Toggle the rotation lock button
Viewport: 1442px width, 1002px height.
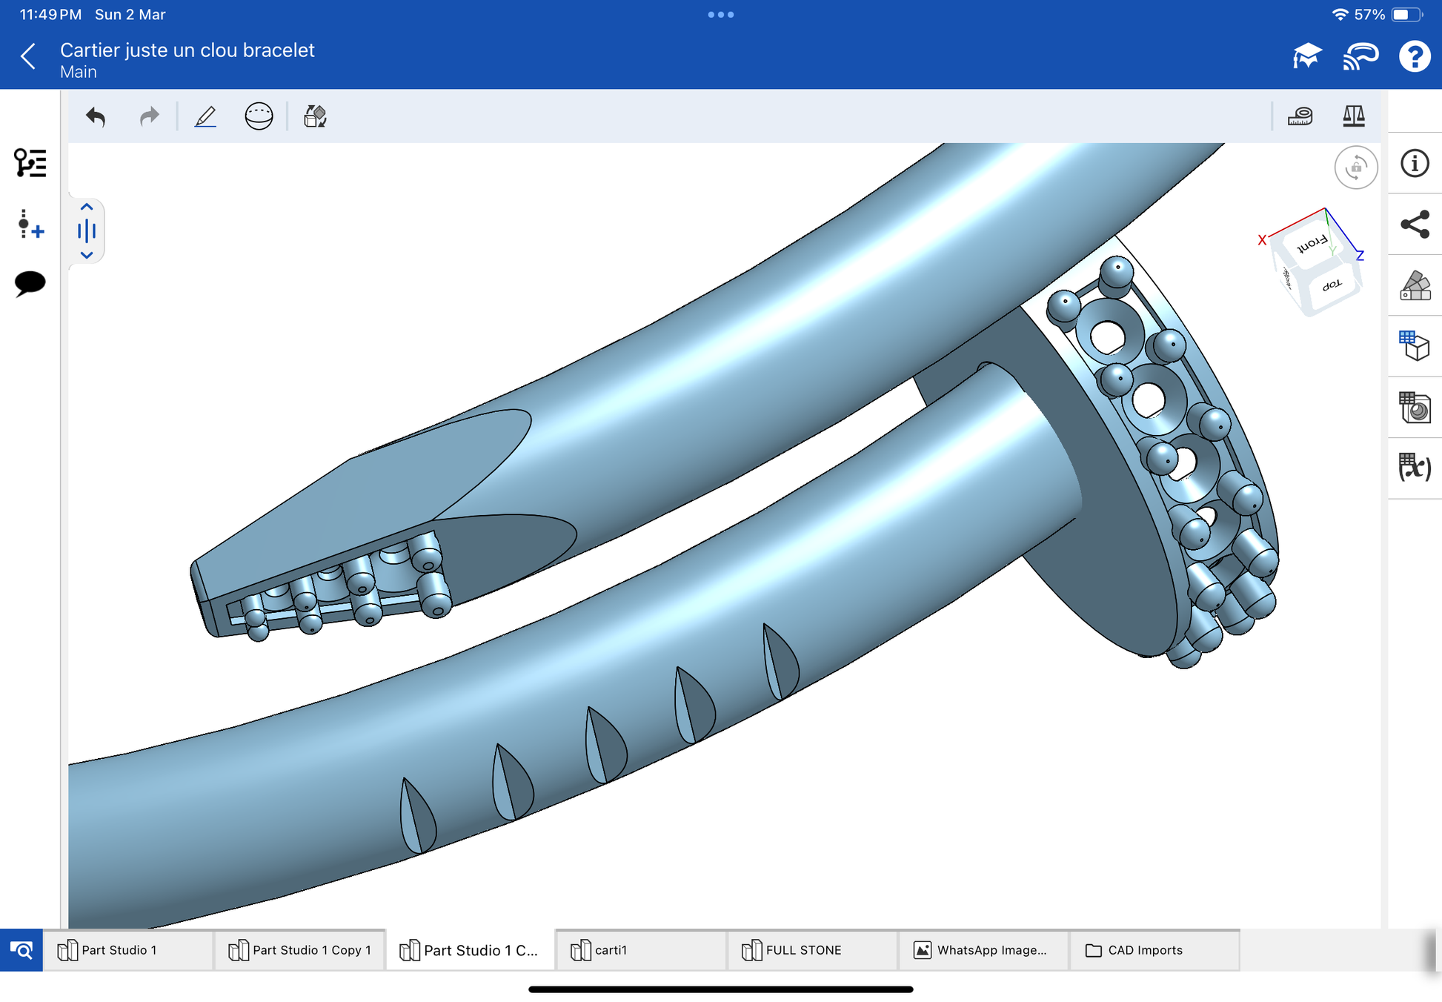1355,167
